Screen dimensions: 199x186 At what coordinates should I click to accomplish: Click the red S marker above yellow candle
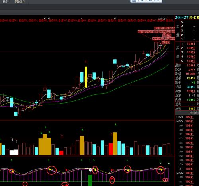click(86, 61)
